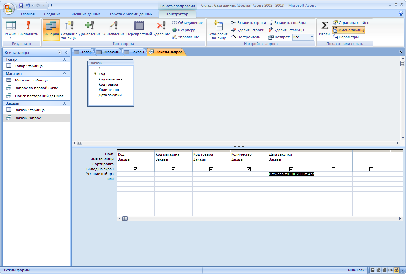Open the Построитель expression builder
Image resolution: width=406 pixels, height=274 pixels.
(246, 37)
